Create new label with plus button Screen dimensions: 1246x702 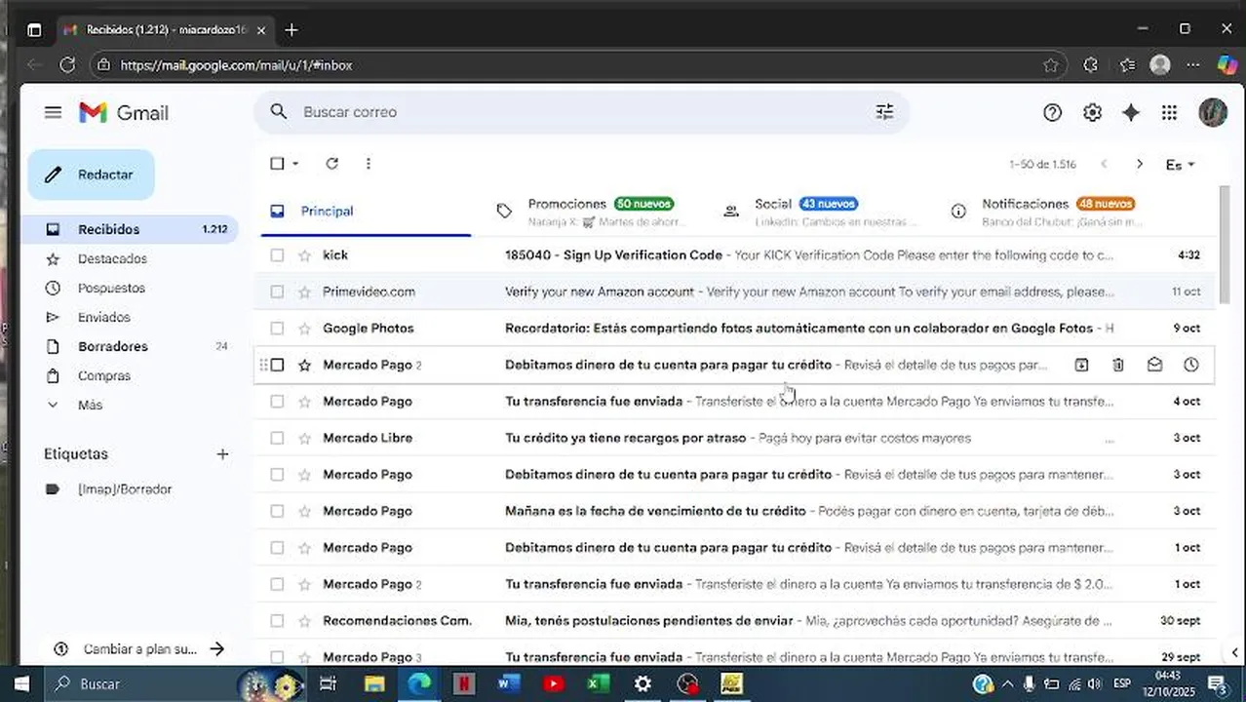point(222,454)
